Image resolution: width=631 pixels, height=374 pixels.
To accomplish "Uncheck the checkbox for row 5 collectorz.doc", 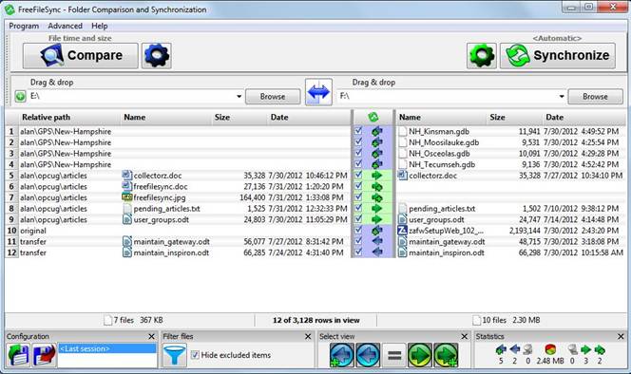I will coord(358,175).
